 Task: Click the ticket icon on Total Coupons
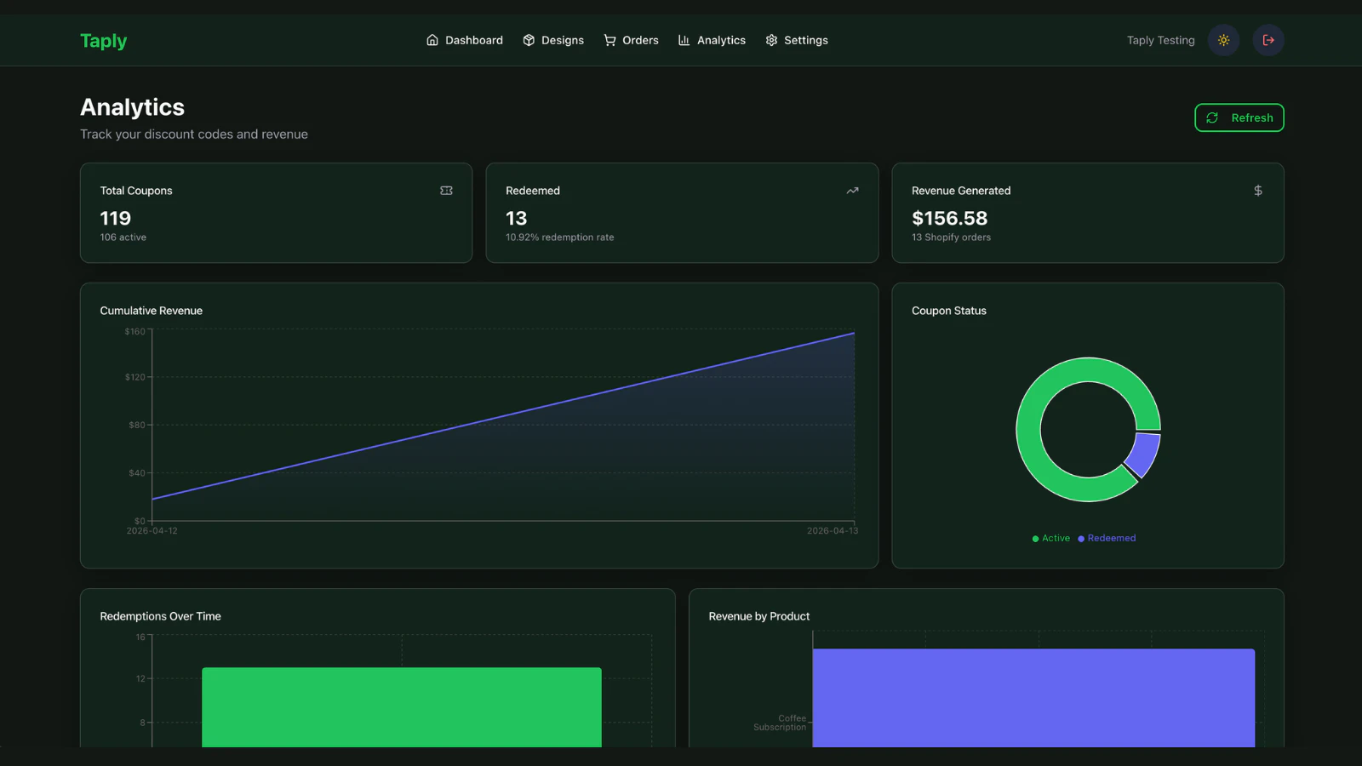point(446,191)
